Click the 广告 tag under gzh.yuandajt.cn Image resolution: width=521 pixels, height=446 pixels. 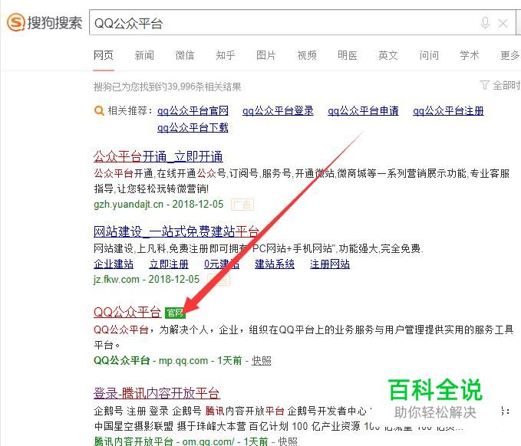(x=242, y=205)
